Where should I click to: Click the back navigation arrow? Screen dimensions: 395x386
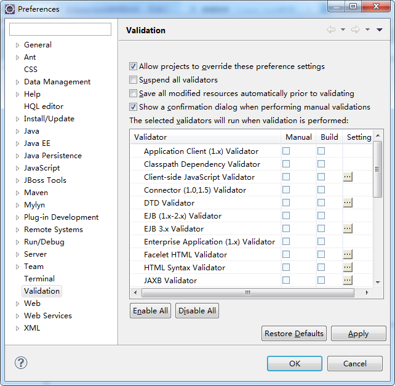click(331, 30)
